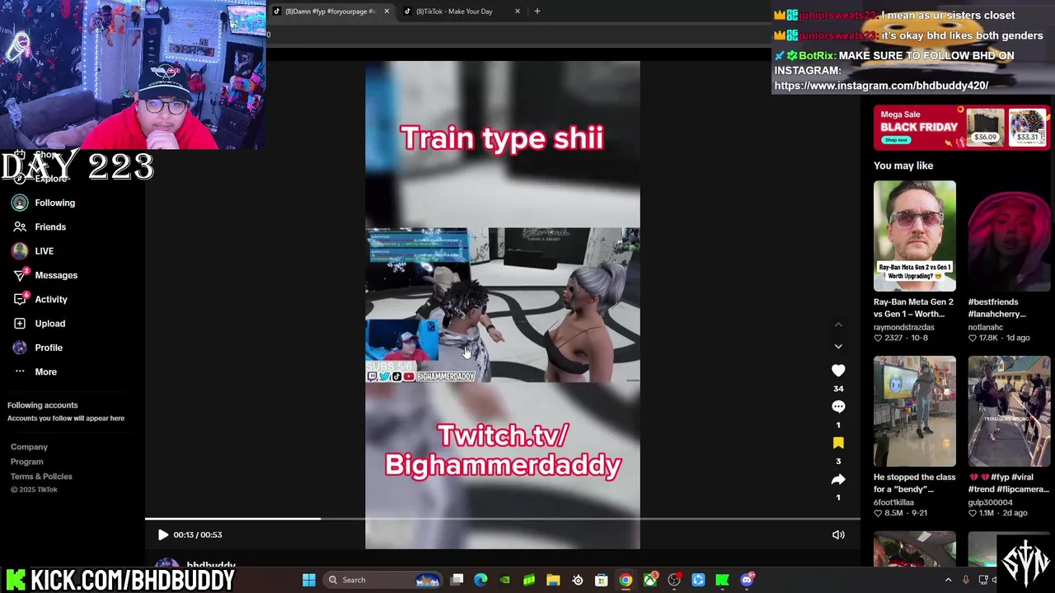Screen dimensions: 1055x593
Task: Go to next video with down chevron
Action: 838,347
